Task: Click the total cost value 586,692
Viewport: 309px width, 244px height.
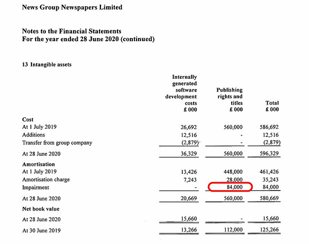Action: click(269, 127)
